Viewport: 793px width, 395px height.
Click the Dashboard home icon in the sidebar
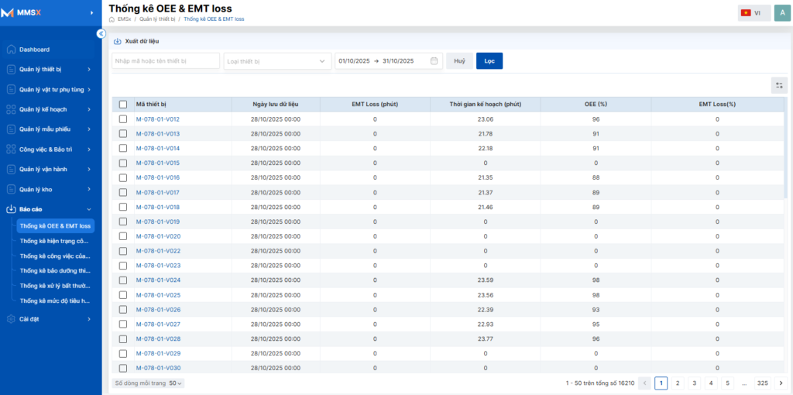pos(11,50)
